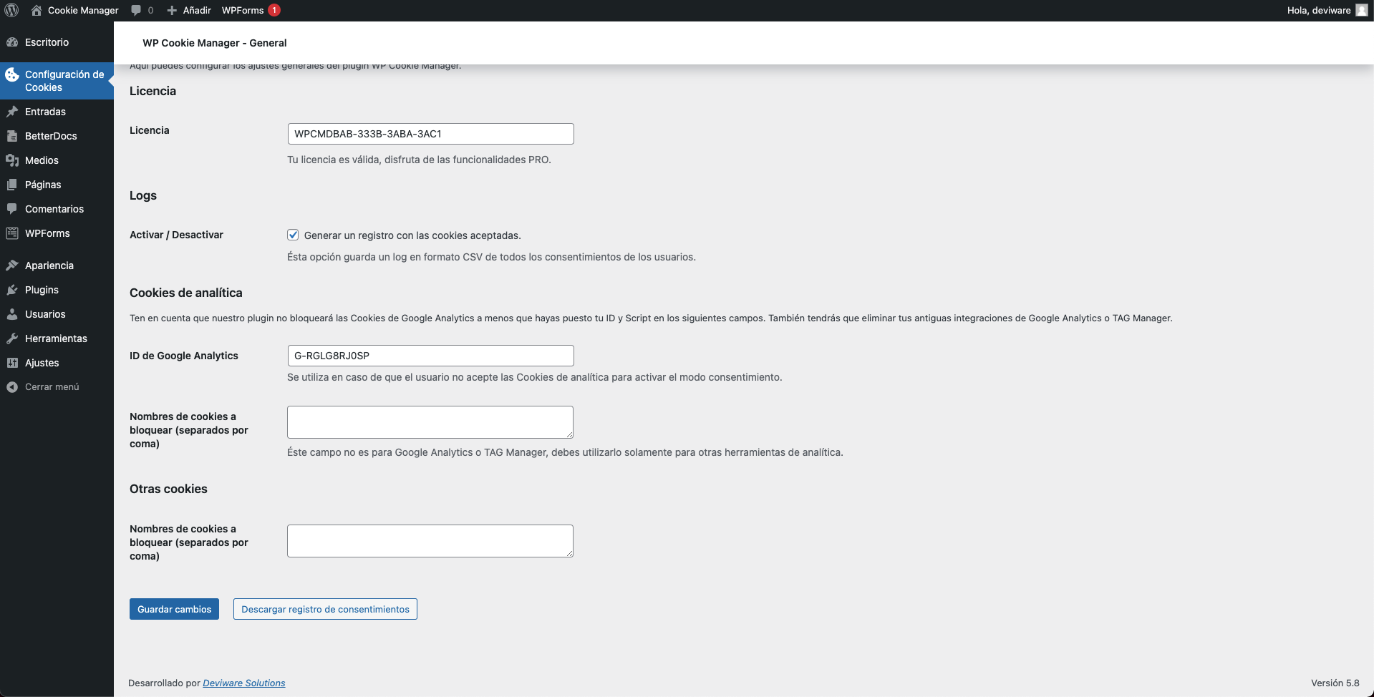Image resolution: width=1374 pixels, height=697 pixels.
Task: Click the Herramientas wrench icon
Action: tap(12, 338)
